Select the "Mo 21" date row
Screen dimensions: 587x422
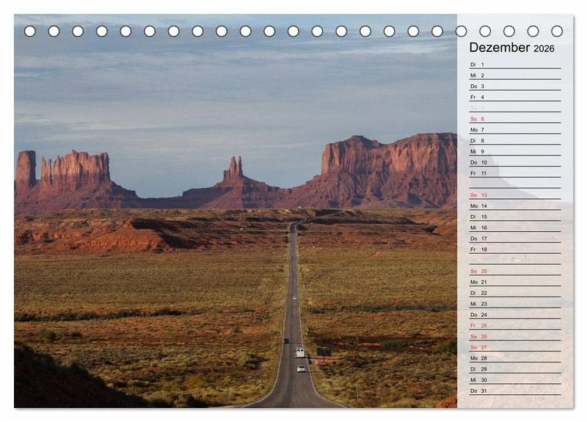(515, 282)
